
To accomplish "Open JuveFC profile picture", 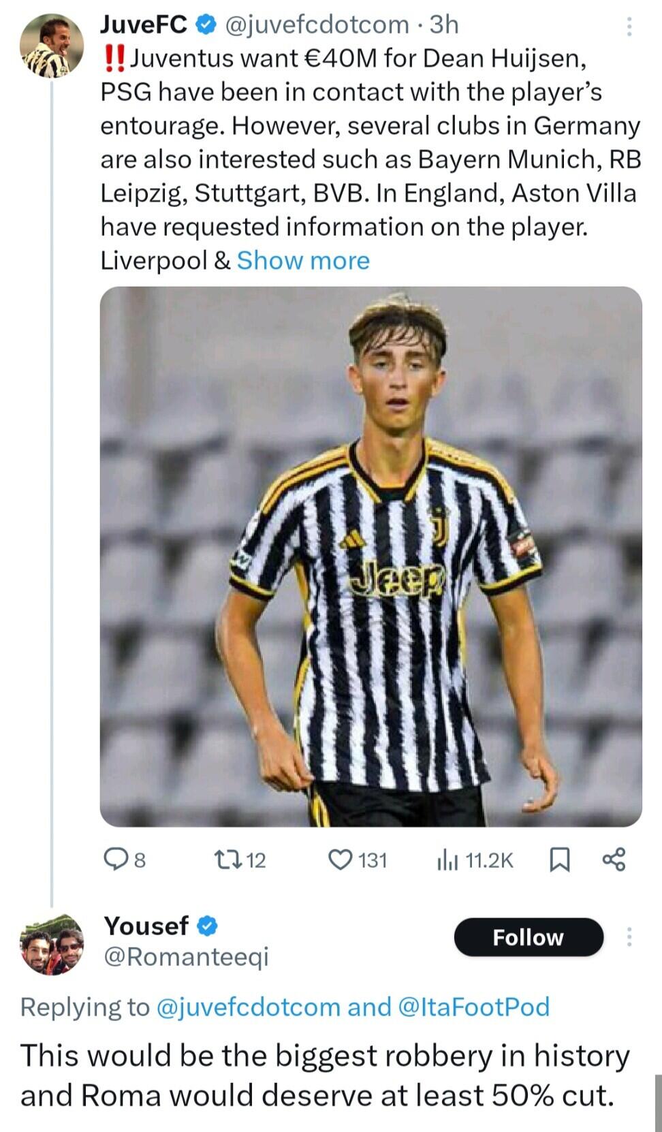I will point(52,46).
